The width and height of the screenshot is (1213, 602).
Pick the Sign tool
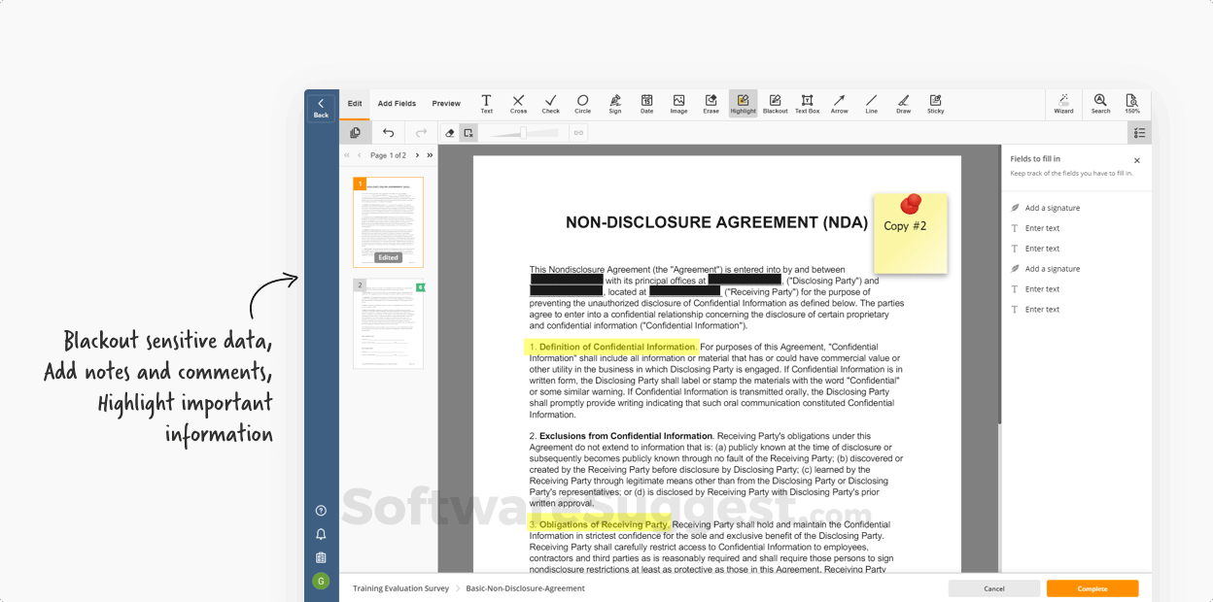click(x=614, y=104)
